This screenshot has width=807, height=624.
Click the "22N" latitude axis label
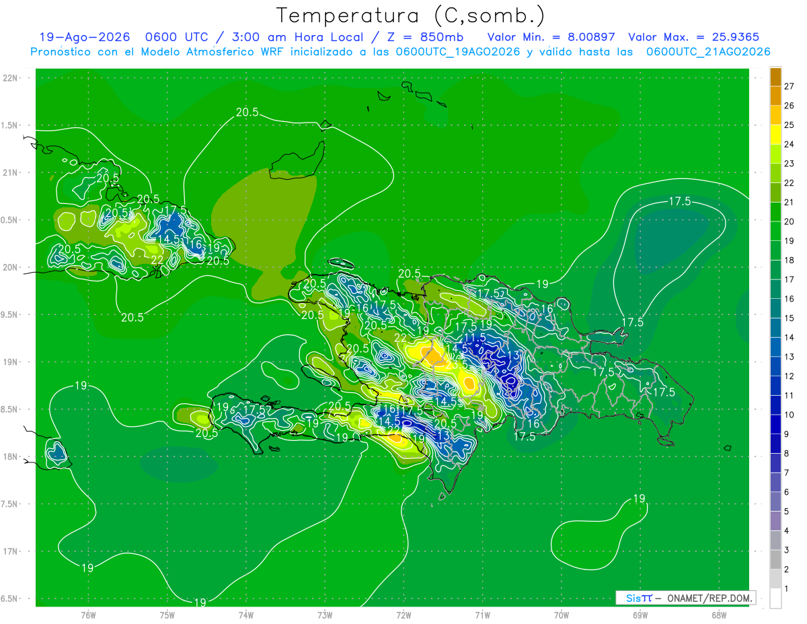[x=10, y=78]
